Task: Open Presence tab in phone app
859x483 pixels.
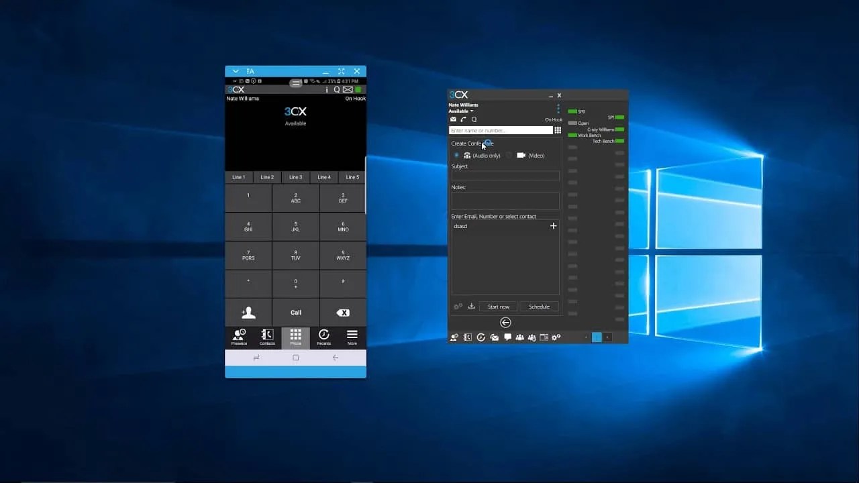Action: point(239,337)
